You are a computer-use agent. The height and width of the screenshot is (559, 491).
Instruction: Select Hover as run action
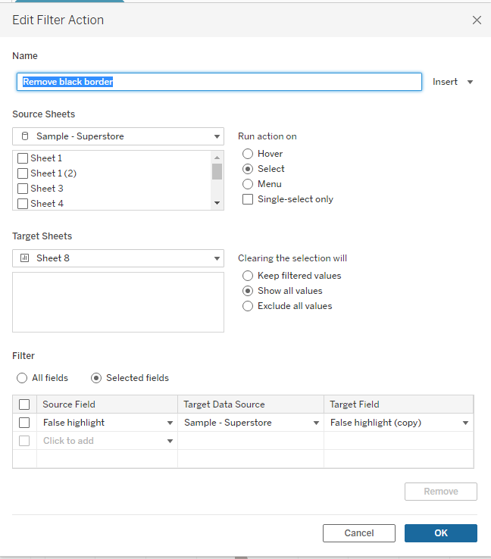[x=248, y=154]
